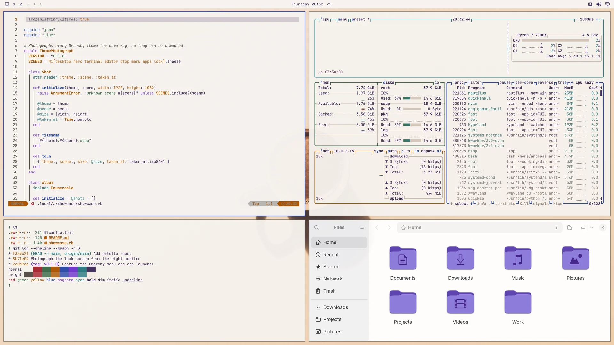Click the volume icon in top bar

pyautogui.click(x=599, y=4)
